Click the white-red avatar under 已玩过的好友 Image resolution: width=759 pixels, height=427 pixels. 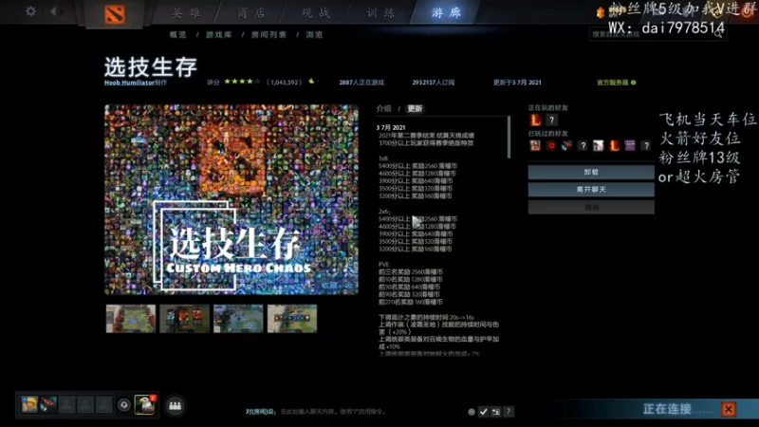pyautogui.click(x=599, y=145)
